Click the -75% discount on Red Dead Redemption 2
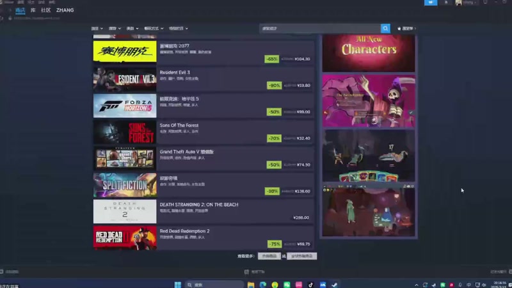 tap(275, 244)
